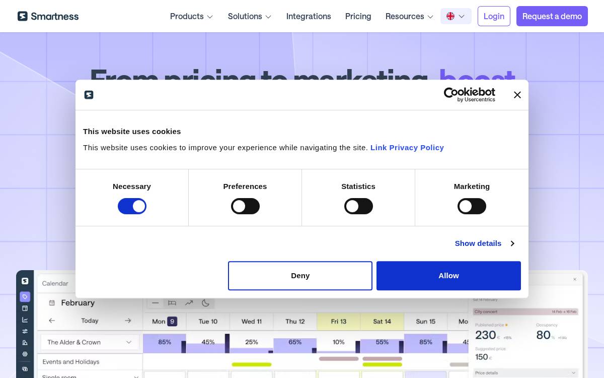Open the language selector dropdown
This screenshot has width=604, height=378.
456,16
